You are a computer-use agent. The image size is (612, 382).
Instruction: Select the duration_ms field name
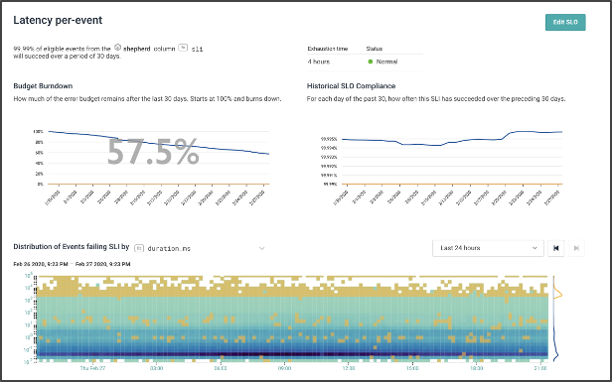pyautogui.click(x=169, y=248)
